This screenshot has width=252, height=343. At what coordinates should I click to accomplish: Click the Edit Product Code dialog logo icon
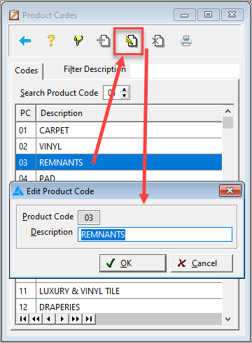[18, 191]
